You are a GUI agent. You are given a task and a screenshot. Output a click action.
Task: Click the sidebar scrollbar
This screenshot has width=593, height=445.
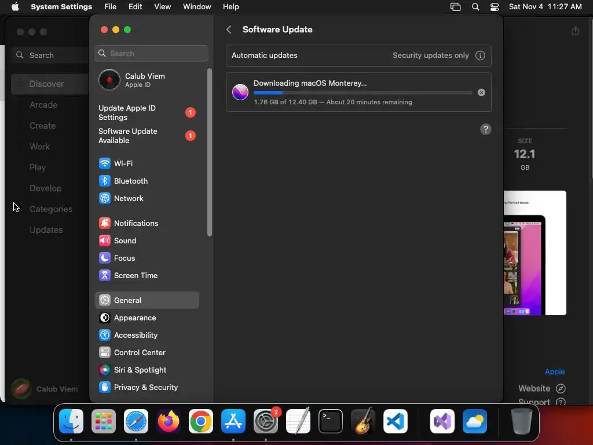point(210,152)
